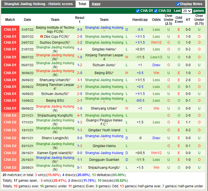Viewport: 208px width, 191px height.
Task: Click the 1-4 score versus Qingdao Hainiu
Action: pos(80,49)
